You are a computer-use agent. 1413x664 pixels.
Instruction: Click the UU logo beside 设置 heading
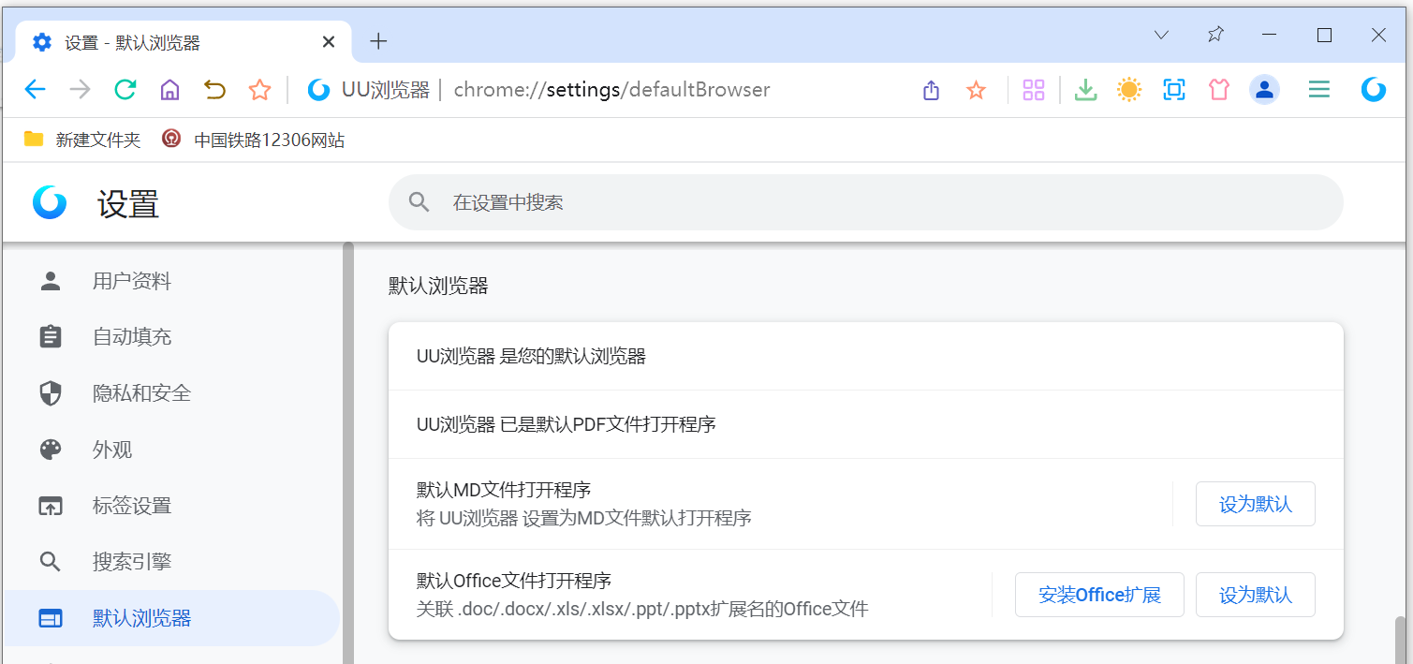tap(50, 202)
